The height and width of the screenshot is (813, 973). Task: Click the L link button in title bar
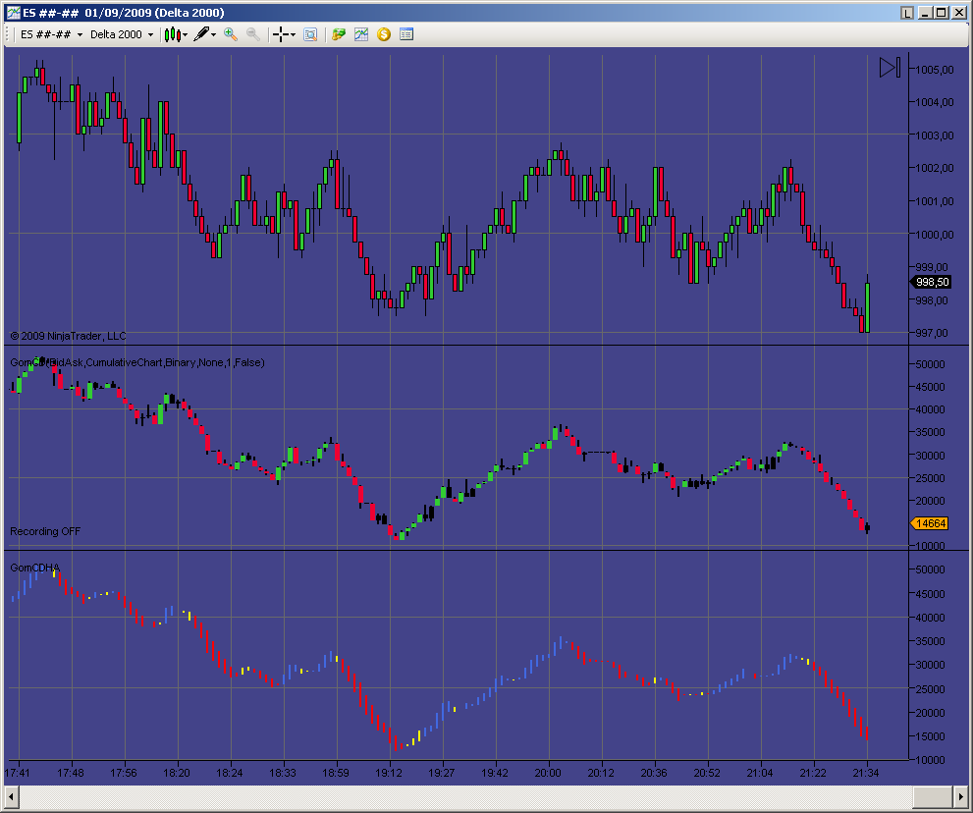coord(907,13)
